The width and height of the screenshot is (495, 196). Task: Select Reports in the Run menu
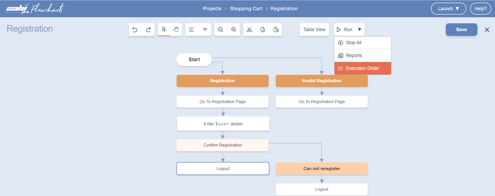point(354,55)
